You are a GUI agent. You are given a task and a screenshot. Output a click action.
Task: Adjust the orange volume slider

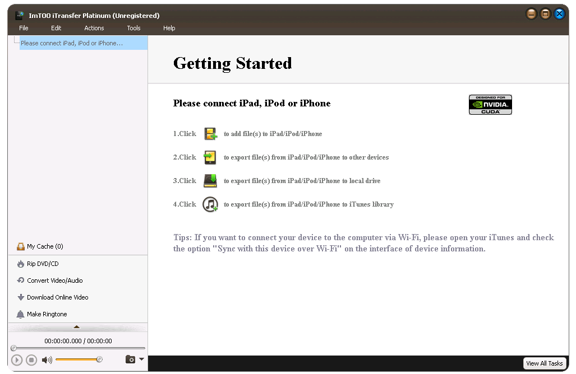(79, 359)
